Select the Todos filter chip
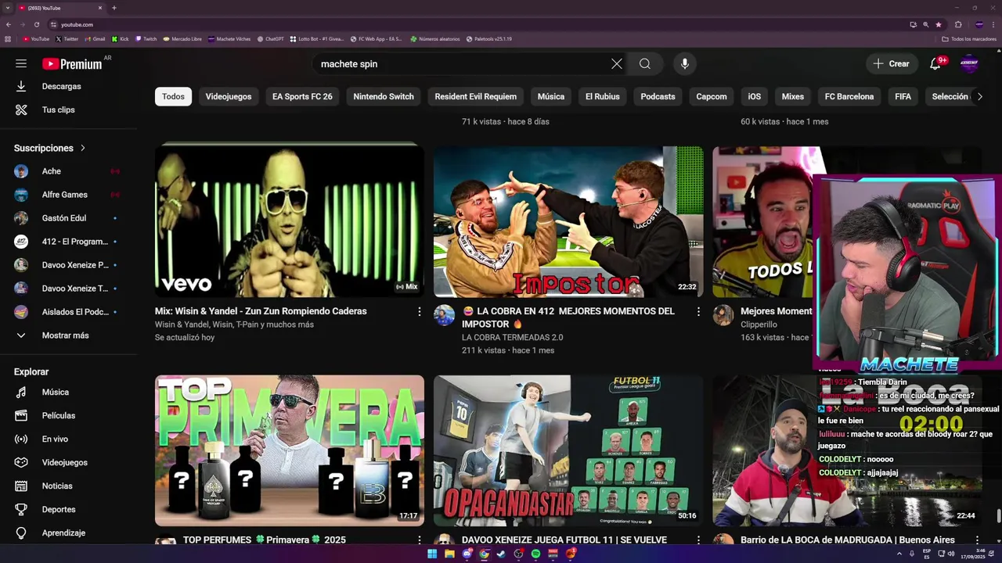The height and width of the screenshot is (563, 1002). tap(173, 96)
